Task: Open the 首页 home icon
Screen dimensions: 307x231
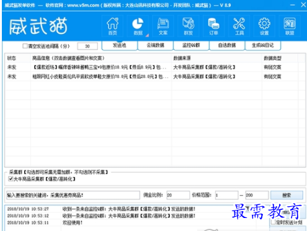Action: click(112, 26)
